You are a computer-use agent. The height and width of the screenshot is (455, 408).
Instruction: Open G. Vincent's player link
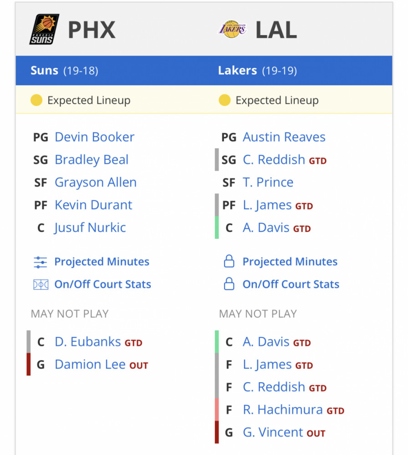[x=273, y=432]
